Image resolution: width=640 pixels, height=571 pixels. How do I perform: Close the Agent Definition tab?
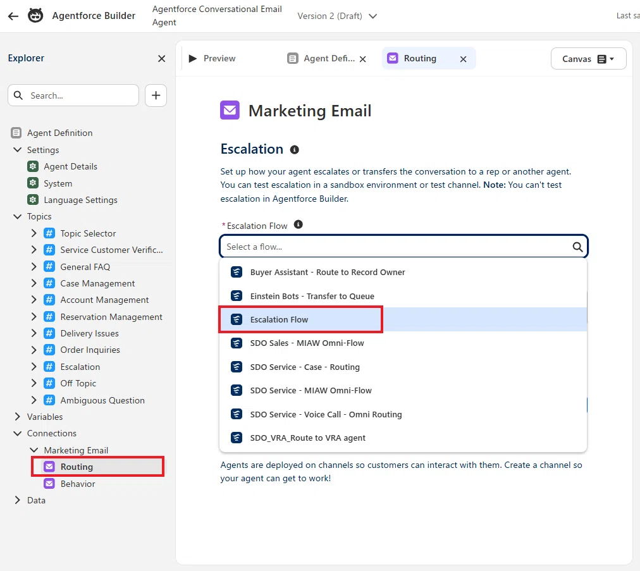[362, 59]
